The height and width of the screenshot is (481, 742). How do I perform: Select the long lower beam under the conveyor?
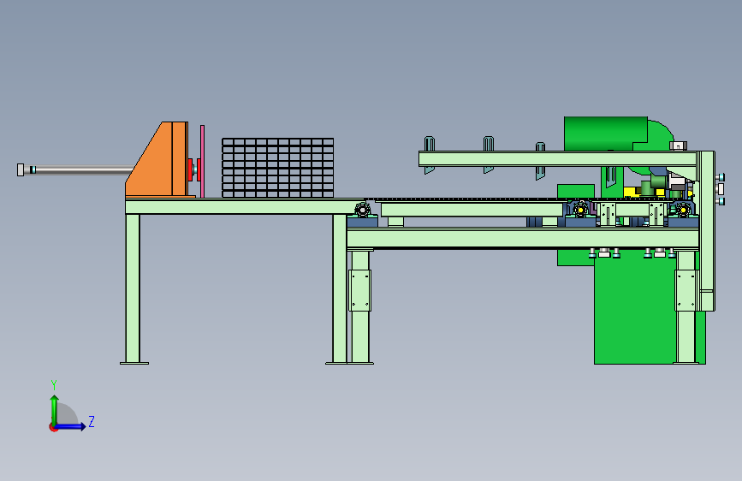[523, 238]
